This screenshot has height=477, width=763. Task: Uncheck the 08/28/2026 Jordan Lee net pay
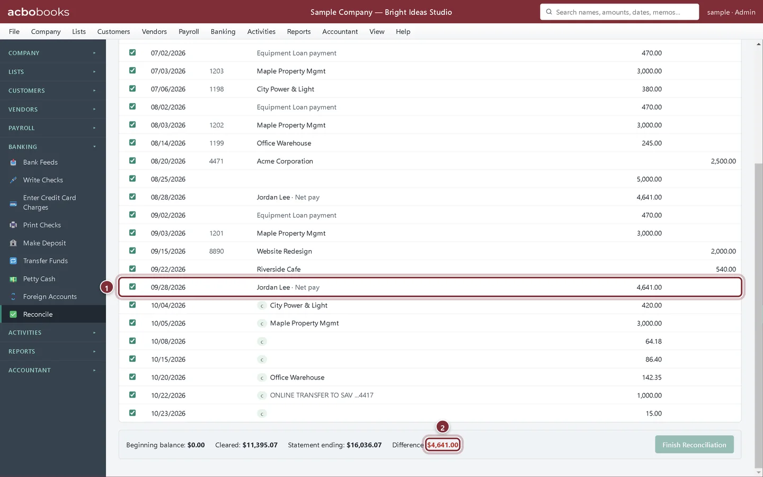point(132,197)
